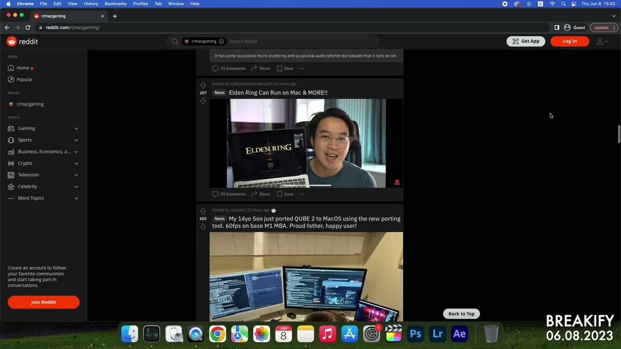Open the 31 Comments link

(x=229, y=68)
